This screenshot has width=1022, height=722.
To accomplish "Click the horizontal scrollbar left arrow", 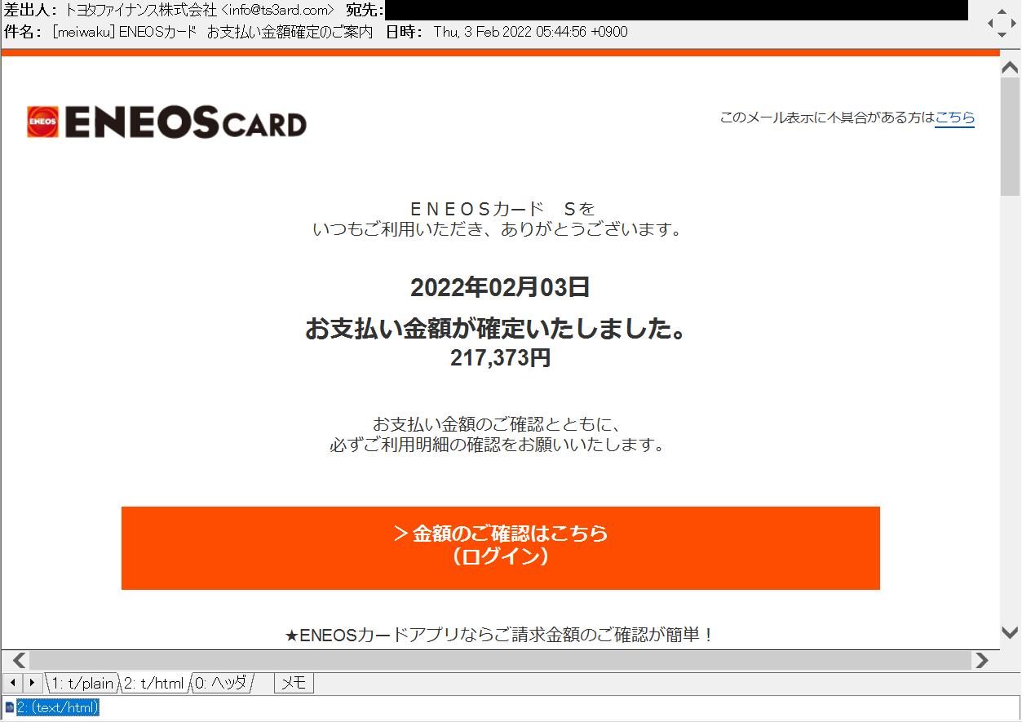I will pyautogui.click(x=20, y=659).
